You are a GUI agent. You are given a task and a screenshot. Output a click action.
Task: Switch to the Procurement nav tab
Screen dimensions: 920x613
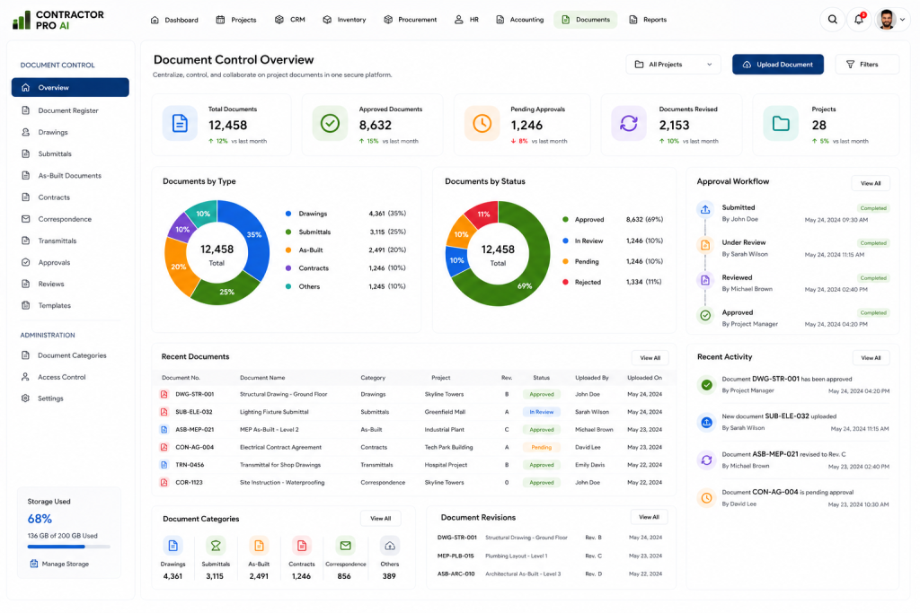click(x=410, y=20)
